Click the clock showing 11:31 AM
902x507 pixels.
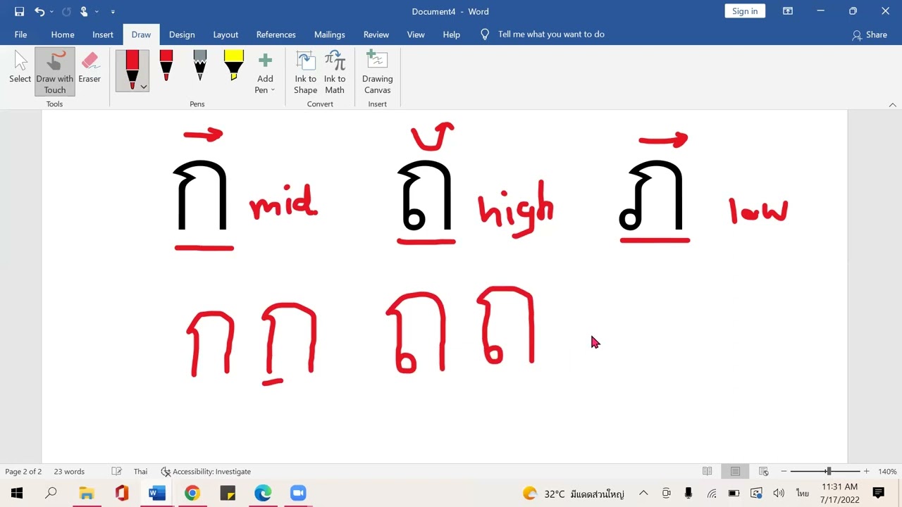tap(839, 487)
